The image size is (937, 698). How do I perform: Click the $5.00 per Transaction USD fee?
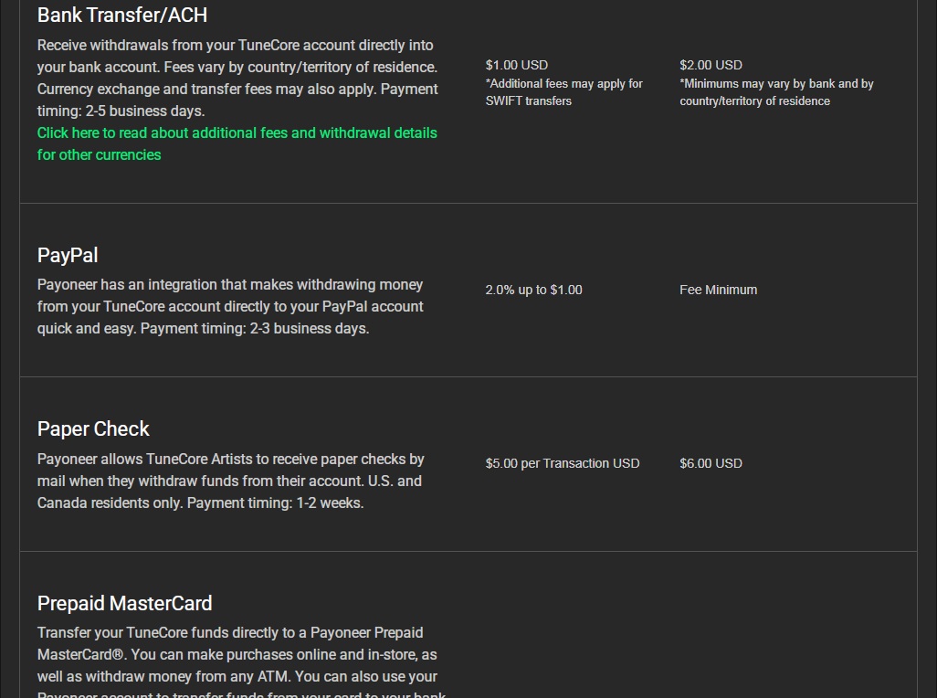click(x=563, y=463)
